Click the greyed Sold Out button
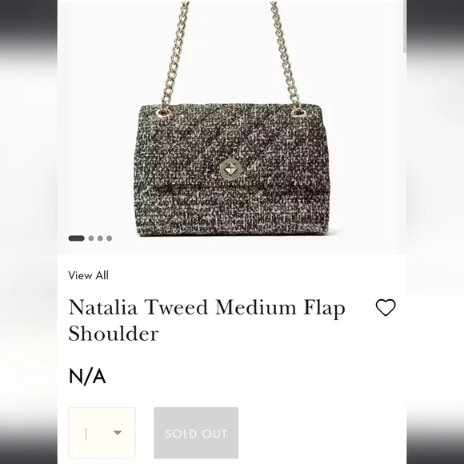Screen dimensions: 464x464 196,433
